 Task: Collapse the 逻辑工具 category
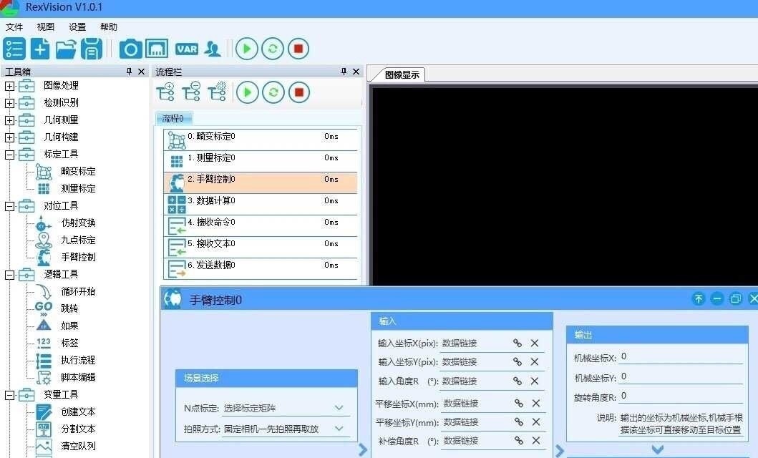[10, 275]
